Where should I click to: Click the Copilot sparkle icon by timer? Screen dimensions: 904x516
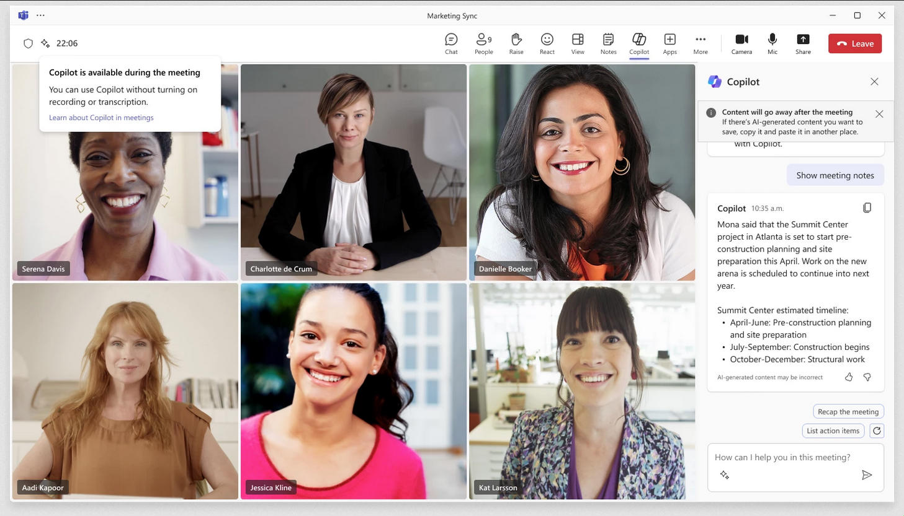(45, 43)
